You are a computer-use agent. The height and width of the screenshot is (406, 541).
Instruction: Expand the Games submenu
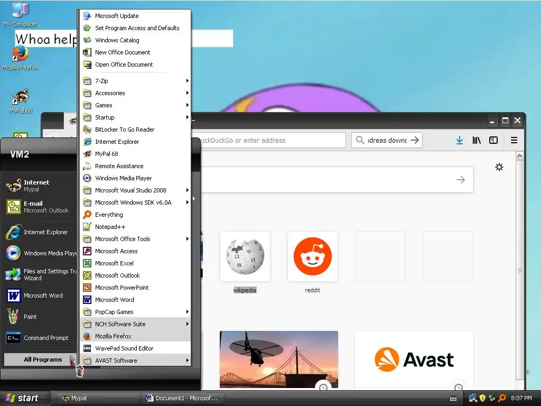point(135,105)
